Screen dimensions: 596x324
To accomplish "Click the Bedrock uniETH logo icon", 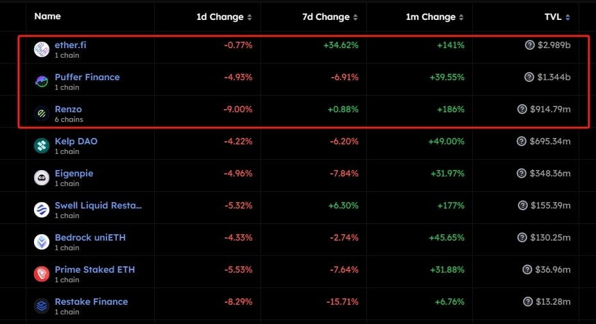I will click(42, 242).
